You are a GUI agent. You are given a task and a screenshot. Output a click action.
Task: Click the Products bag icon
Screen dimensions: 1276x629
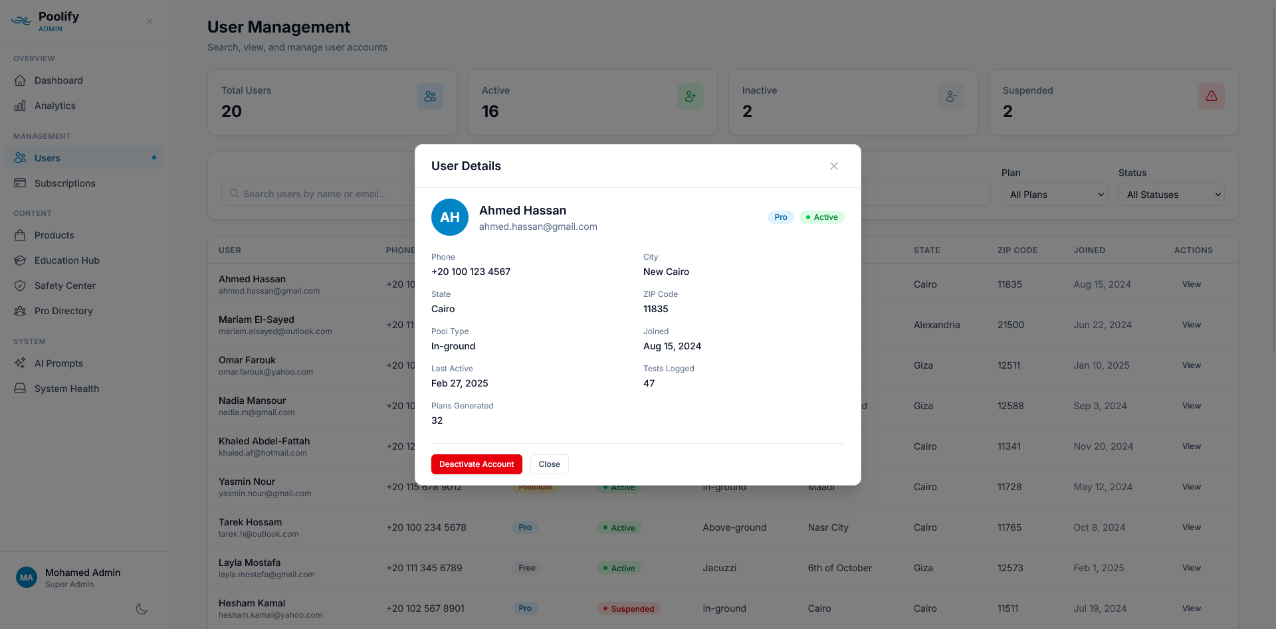click(20, 235)
